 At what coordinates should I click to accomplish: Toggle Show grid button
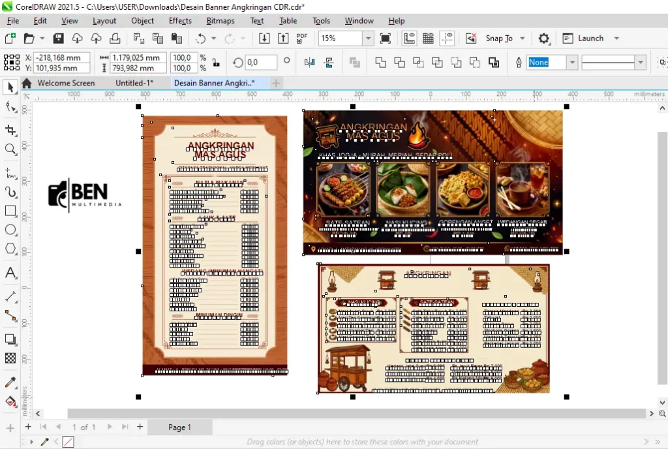[x=428, y=39]
